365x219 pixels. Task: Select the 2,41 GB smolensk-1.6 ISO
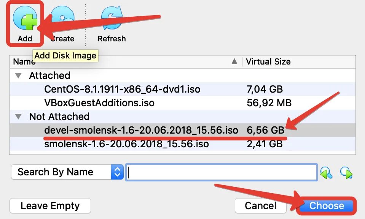126,144
